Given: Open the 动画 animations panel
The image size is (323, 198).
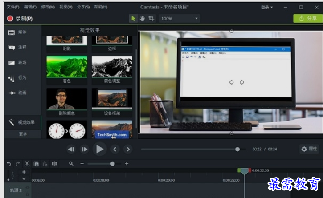Looking at the screenshot, I should coord(17,93).
